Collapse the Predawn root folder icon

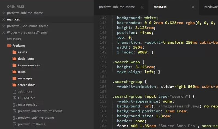[9, 46]
